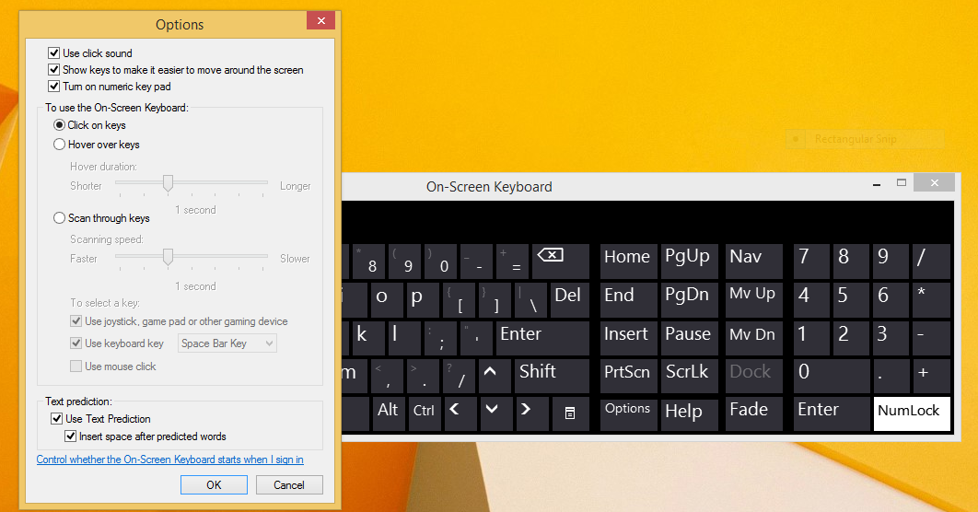Tap the backslash key
Screen dimensions: 978x512
[x=530, y=300]
